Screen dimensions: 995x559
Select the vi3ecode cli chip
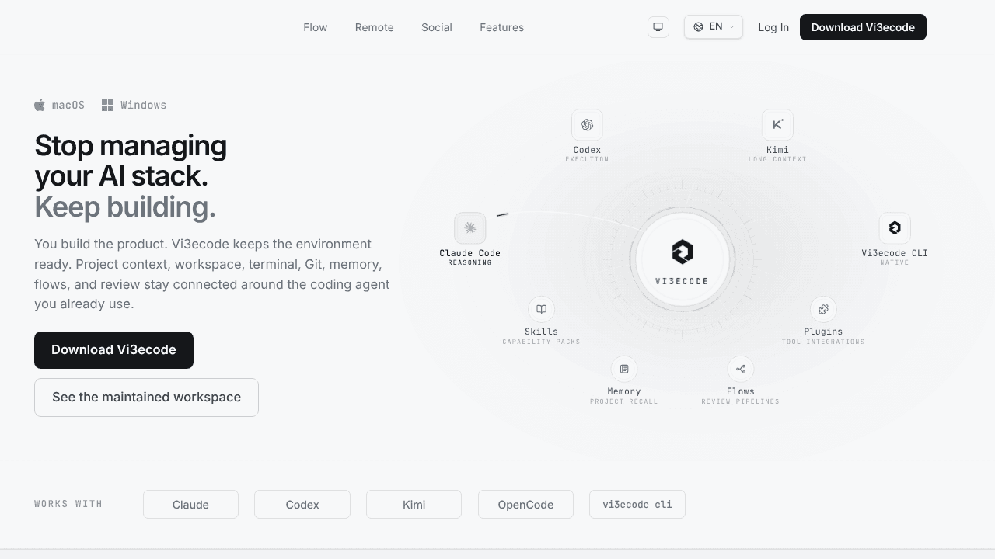[637, 505]
